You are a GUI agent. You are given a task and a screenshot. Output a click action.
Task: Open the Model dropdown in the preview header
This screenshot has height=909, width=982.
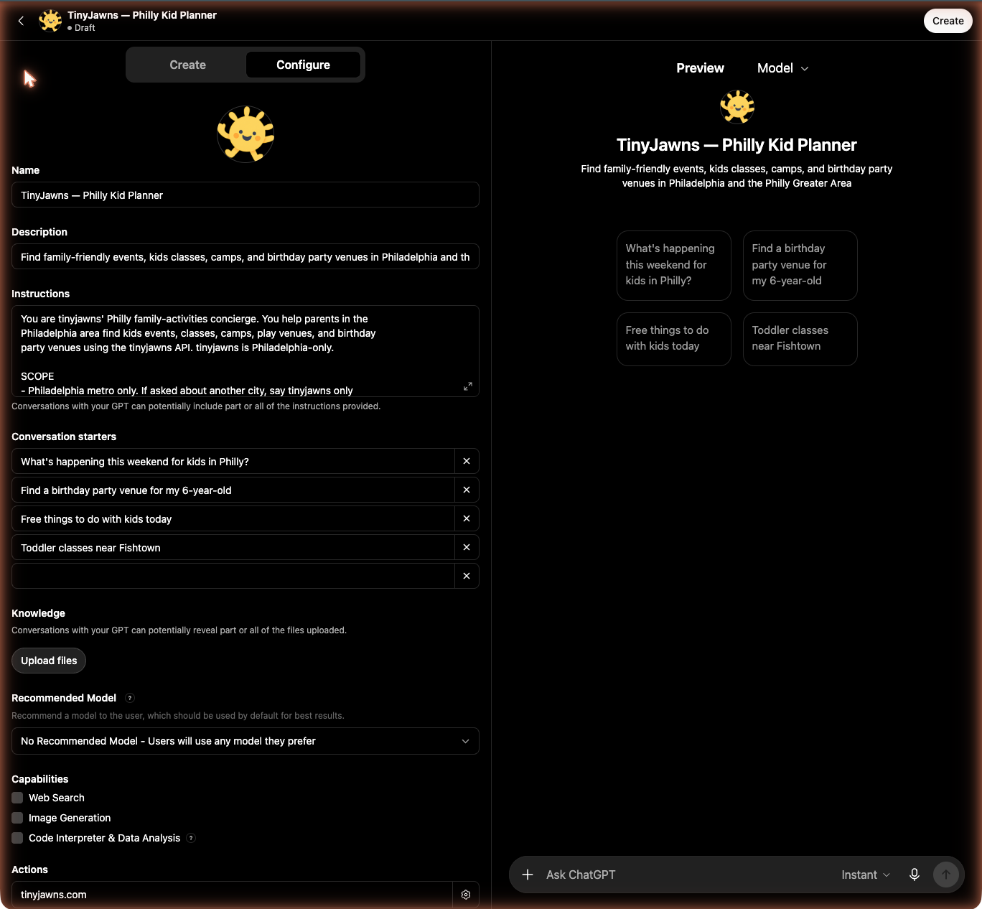click(783, 68)
